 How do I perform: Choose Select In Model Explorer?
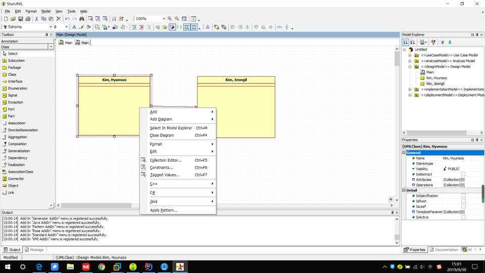[178, 128]
